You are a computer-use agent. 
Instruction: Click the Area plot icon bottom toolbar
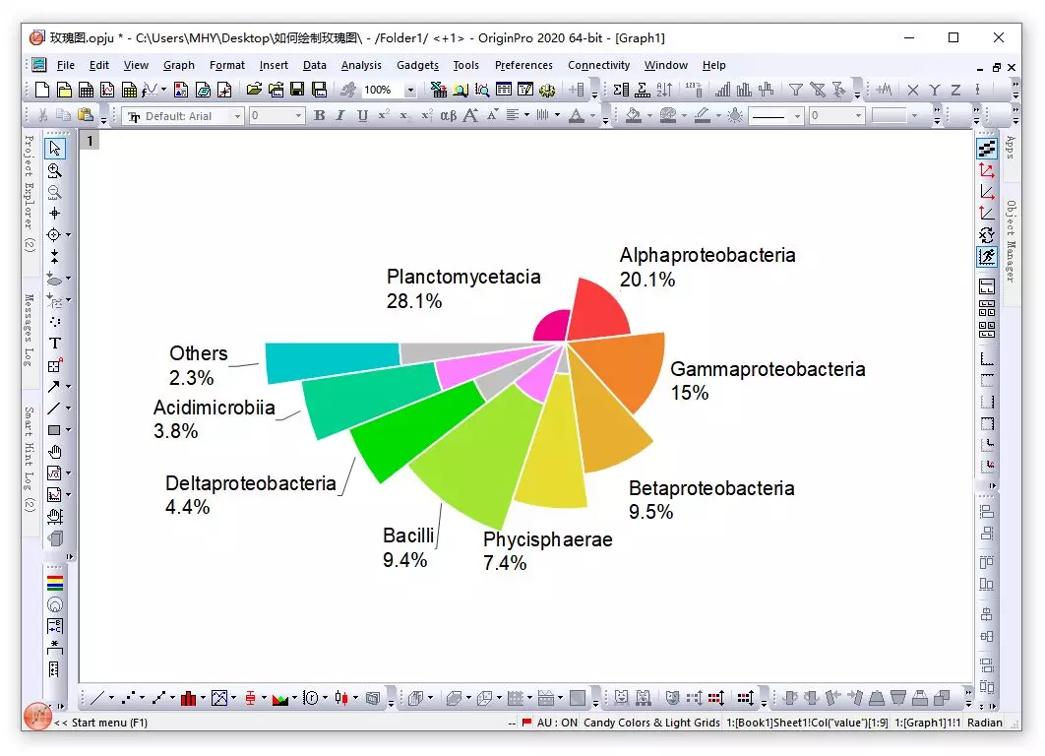click(x=279, y=698)
